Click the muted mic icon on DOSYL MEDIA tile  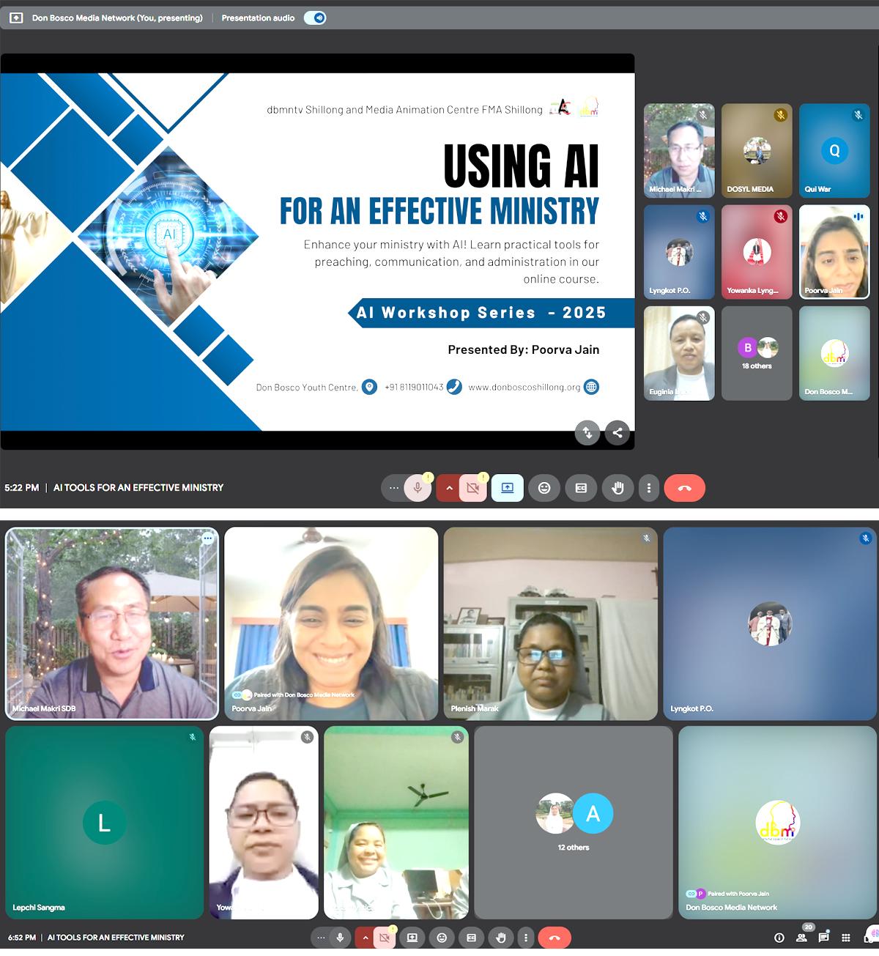[781, 115]
